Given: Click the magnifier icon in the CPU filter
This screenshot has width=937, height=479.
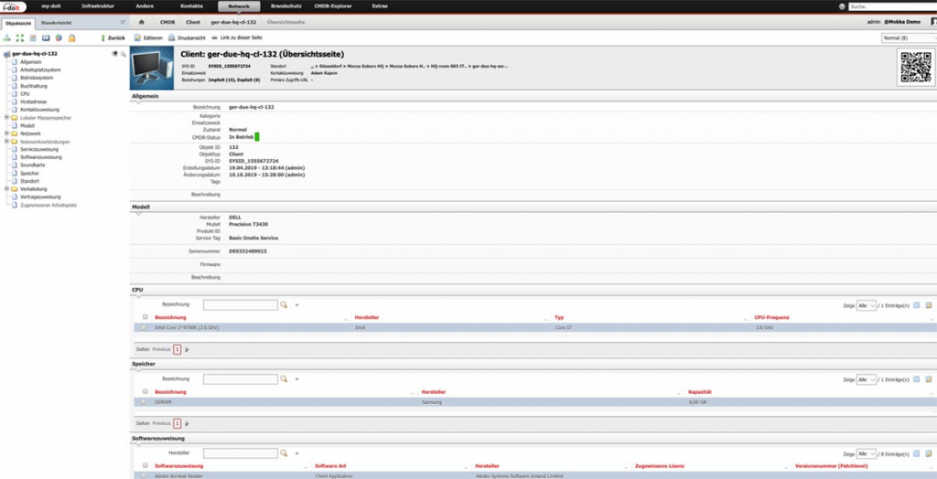Looking at the screenshot, I should click(284, 304).
